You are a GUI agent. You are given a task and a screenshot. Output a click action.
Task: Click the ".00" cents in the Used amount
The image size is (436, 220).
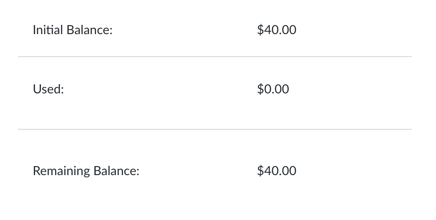tap(280, 89)
